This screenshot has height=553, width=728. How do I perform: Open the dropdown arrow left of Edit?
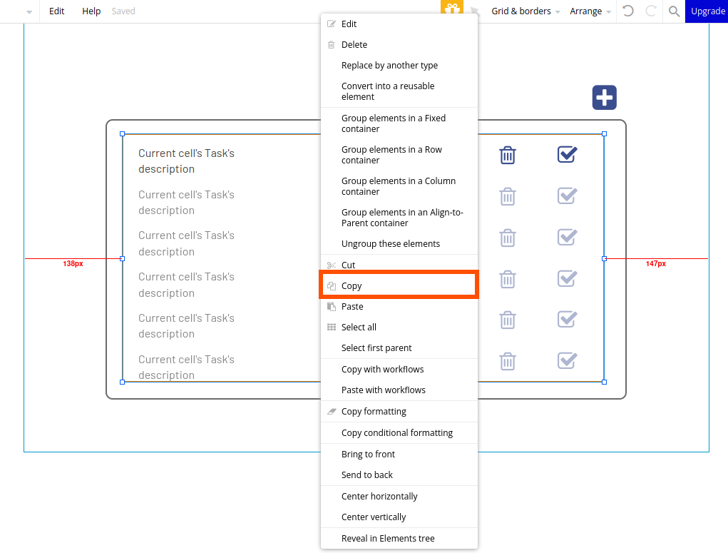(x=29, y=11)
